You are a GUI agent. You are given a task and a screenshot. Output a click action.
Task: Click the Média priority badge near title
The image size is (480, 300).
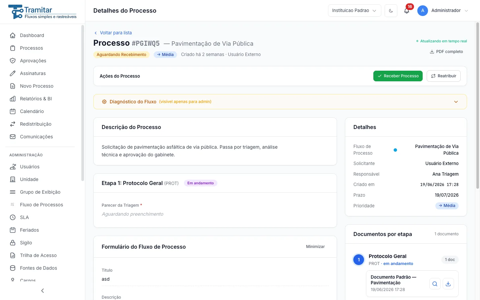point(165,55)
